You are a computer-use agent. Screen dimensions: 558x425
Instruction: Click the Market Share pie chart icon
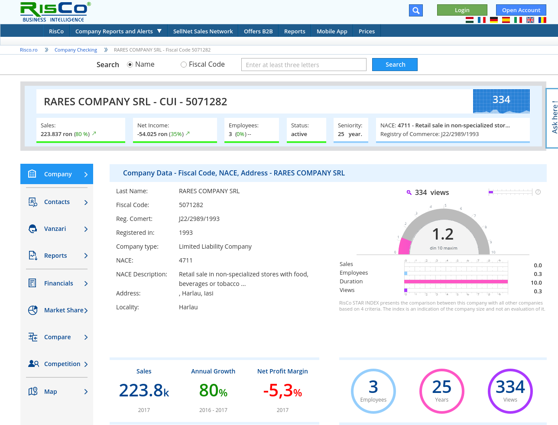[x=33, y=310]
